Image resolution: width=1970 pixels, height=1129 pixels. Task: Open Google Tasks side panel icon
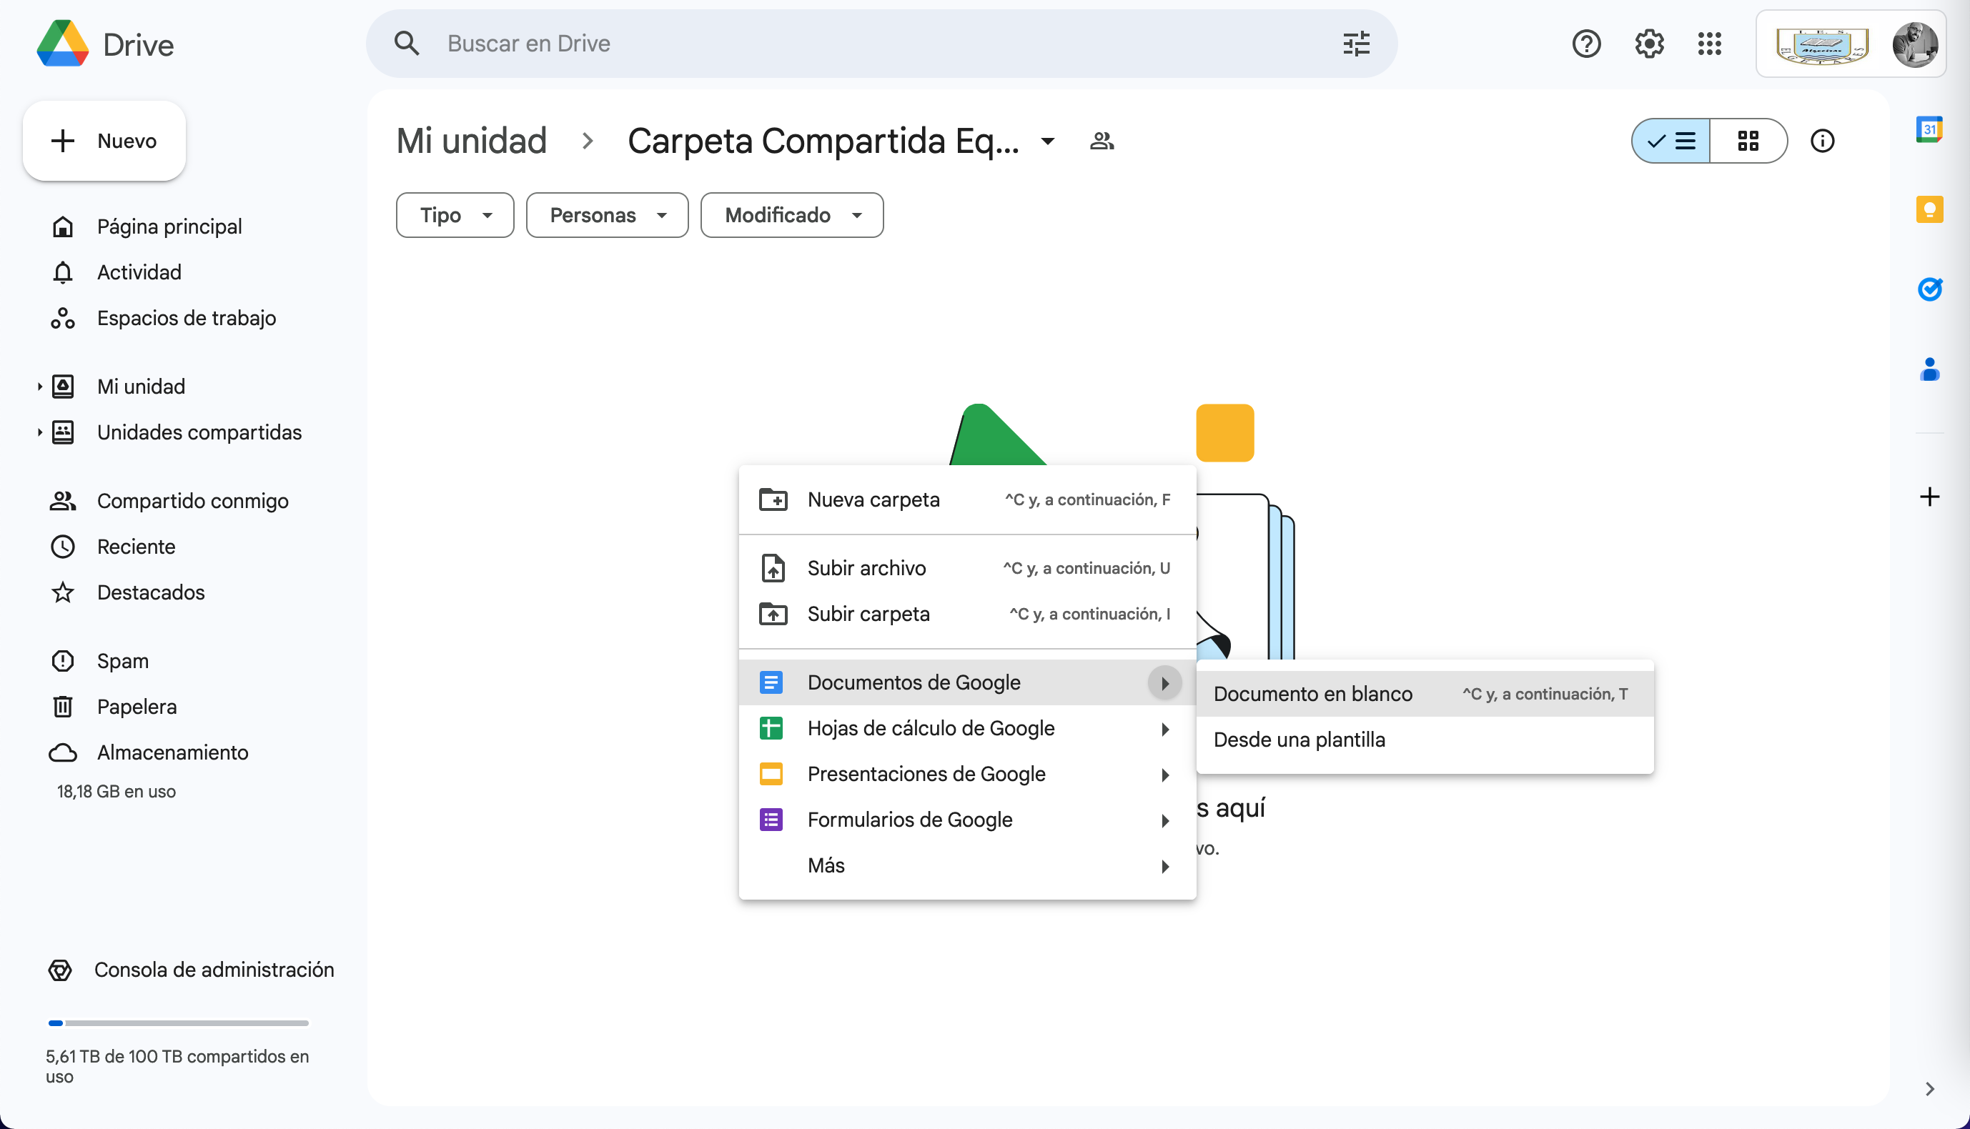pyautogui.click(x=1929, y=289)
